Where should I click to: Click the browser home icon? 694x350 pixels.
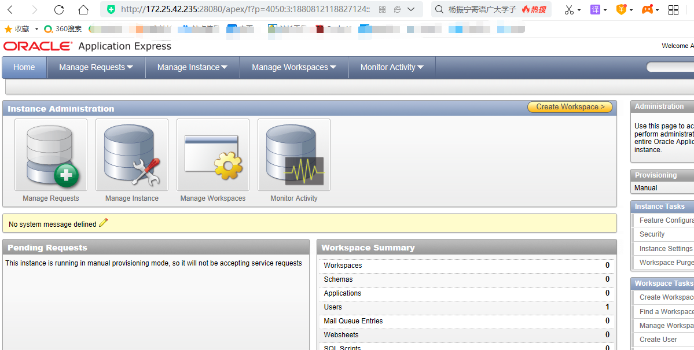pos(82,10)
